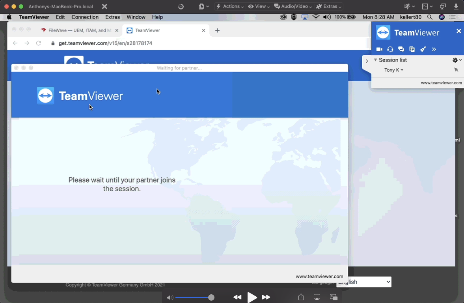Click the browser address bar URL

tap(105, 43)
